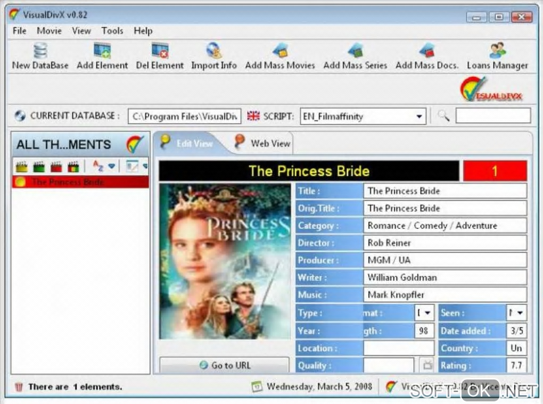
Task: Click the Length field showing 98
Action: click(x=424, y=331)
